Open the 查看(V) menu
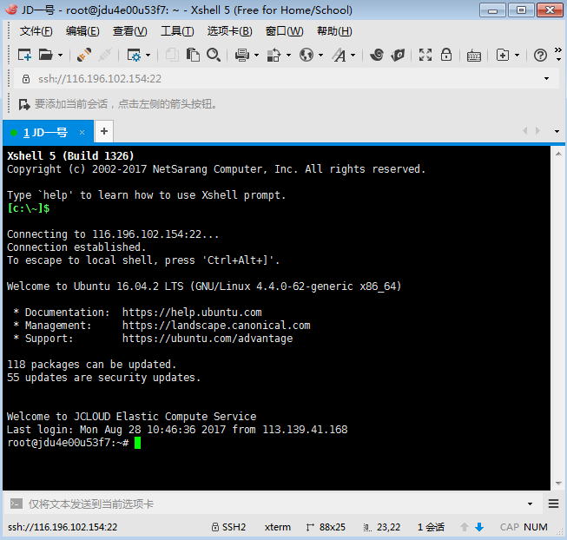This screenshot has width=567, height=540. (x=130, y=31)
